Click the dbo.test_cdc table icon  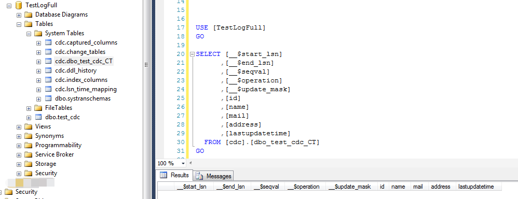tap(38, 117)
